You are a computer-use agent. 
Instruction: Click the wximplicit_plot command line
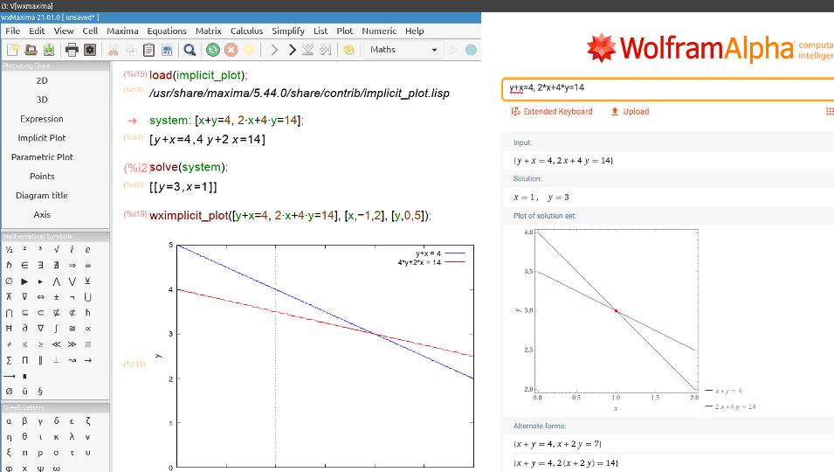tap(290, 216)
